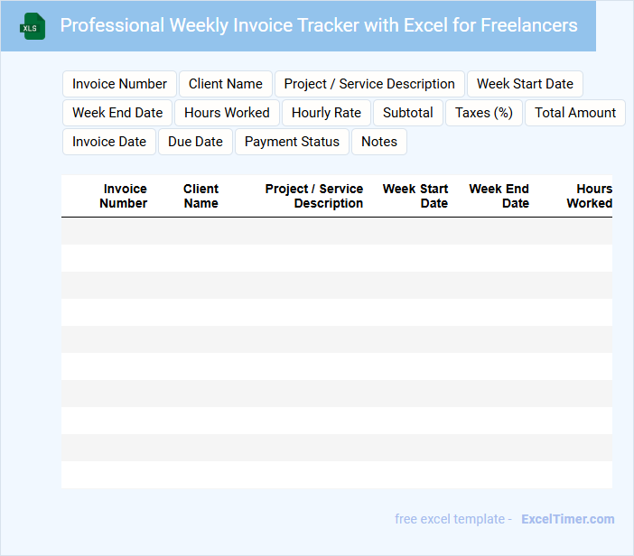Select the Total Amount tag
This screenshot has width=634, height=556.
pyautogui.click(x=575, y=113)
